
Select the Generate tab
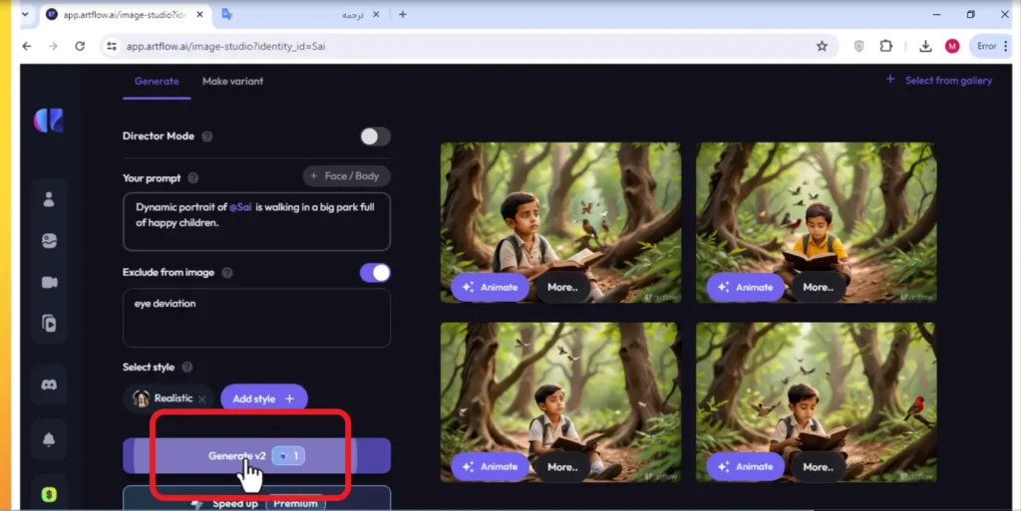(157, 82)
